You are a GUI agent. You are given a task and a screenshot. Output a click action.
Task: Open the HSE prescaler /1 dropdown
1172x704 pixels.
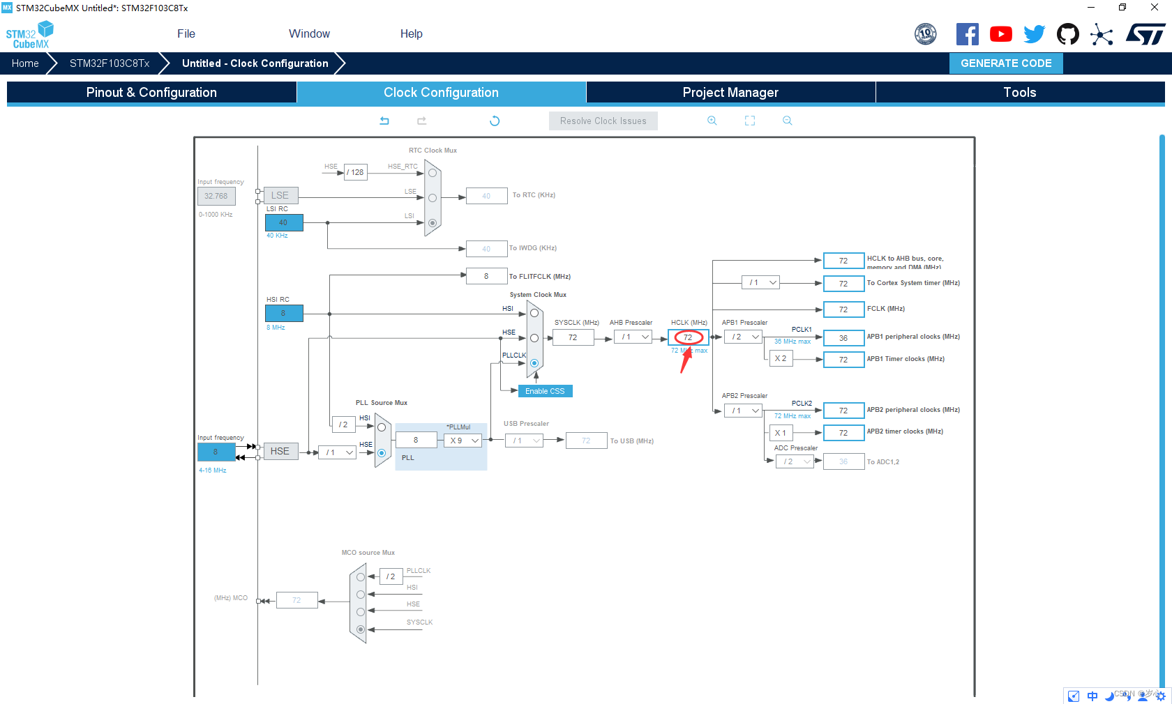pyautogui.click(x=337, y=452)
